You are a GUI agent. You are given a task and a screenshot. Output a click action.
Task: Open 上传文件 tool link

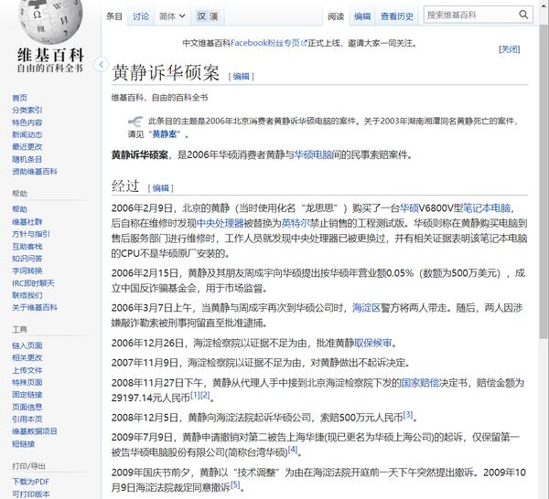pyautogui.click(x=27, y=370)
